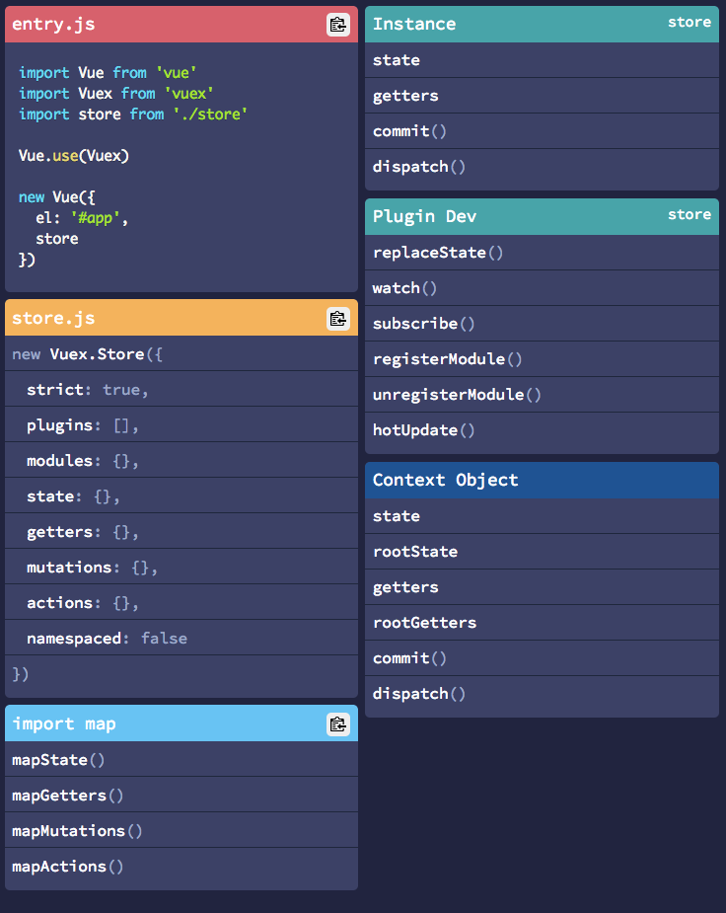726x913 pixels.
Task: Open the mapGetters() helper row
Action: [x=181, y=796]
